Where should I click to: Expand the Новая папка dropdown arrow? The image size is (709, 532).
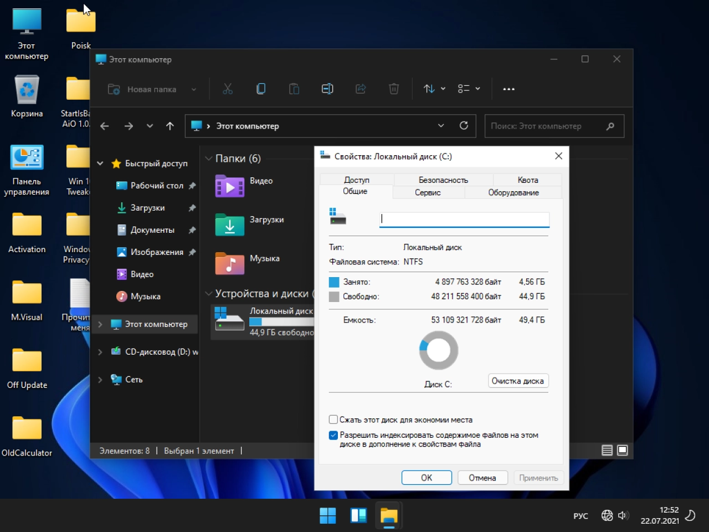(194, 89)
